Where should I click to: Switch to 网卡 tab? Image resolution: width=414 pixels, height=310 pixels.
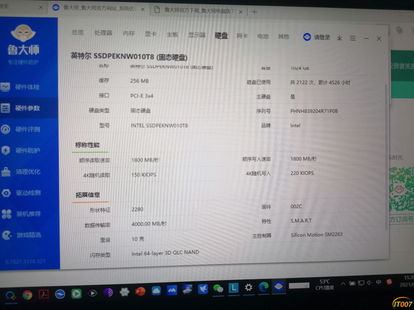point(242,36)
